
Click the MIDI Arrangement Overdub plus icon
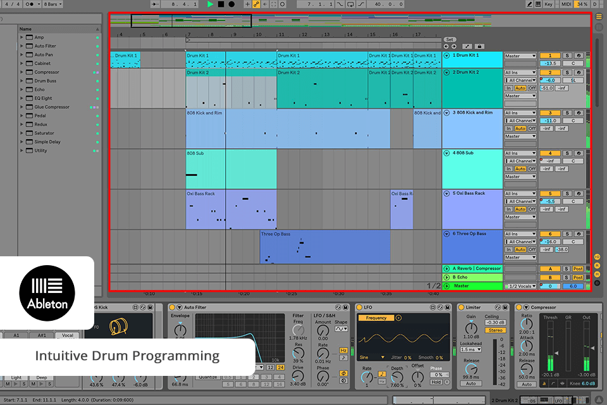tap(247, 4)
